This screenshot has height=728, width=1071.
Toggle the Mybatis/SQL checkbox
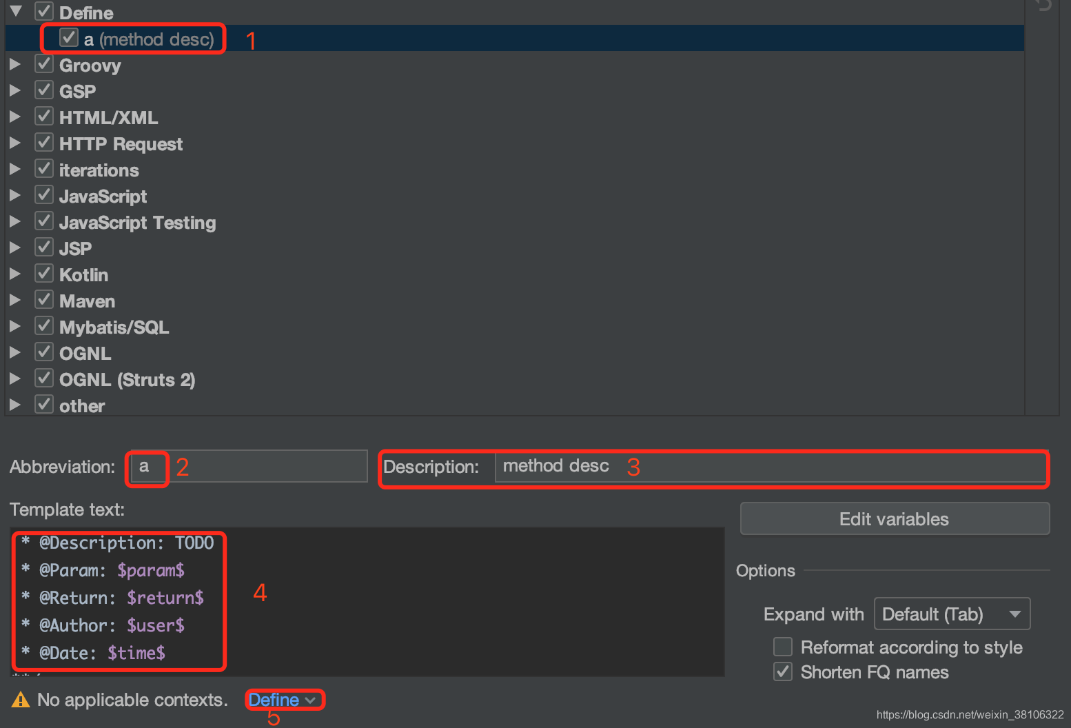pos(44,326)
